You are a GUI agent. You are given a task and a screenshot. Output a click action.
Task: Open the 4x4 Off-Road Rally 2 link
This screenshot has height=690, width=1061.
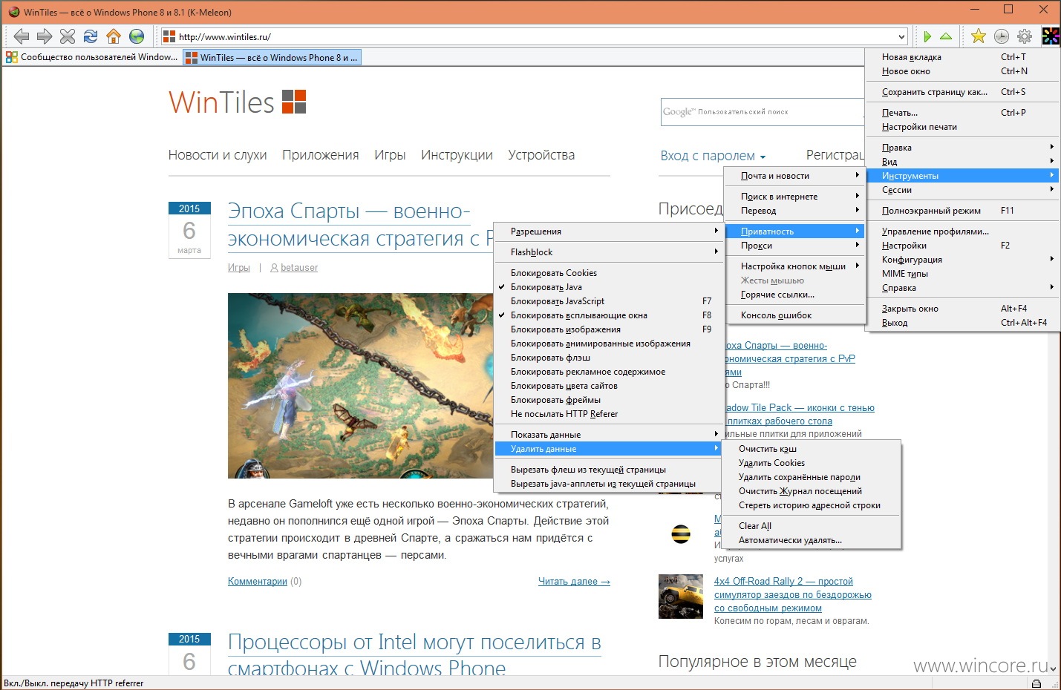792,595
